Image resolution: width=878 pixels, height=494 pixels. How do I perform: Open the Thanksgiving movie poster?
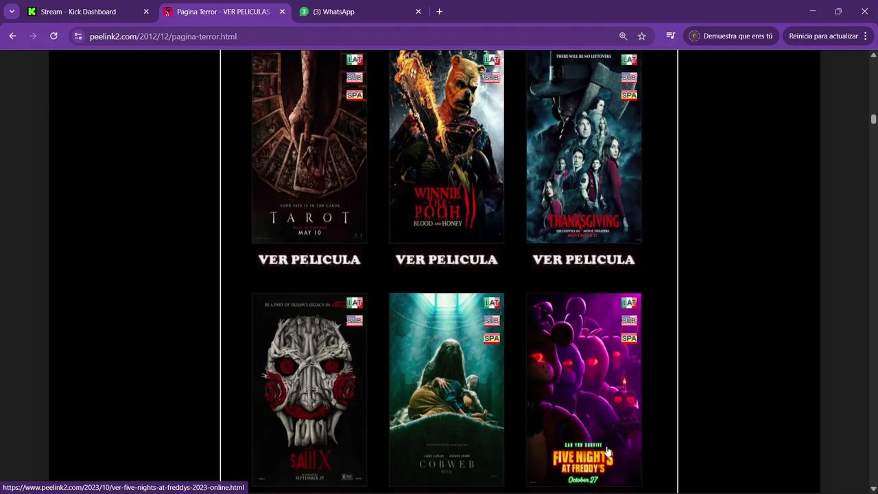(x=584, y=147)
